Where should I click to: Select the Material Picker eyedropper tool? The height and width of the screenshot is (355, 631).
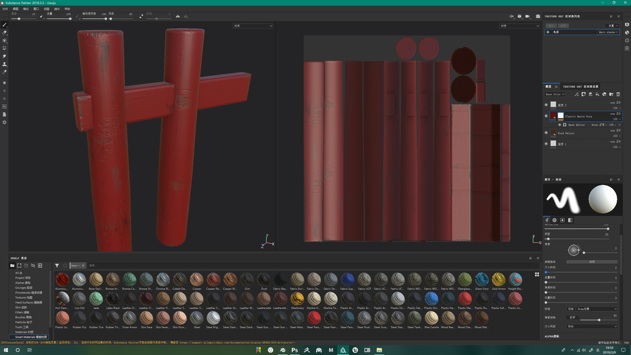[4, 72]
